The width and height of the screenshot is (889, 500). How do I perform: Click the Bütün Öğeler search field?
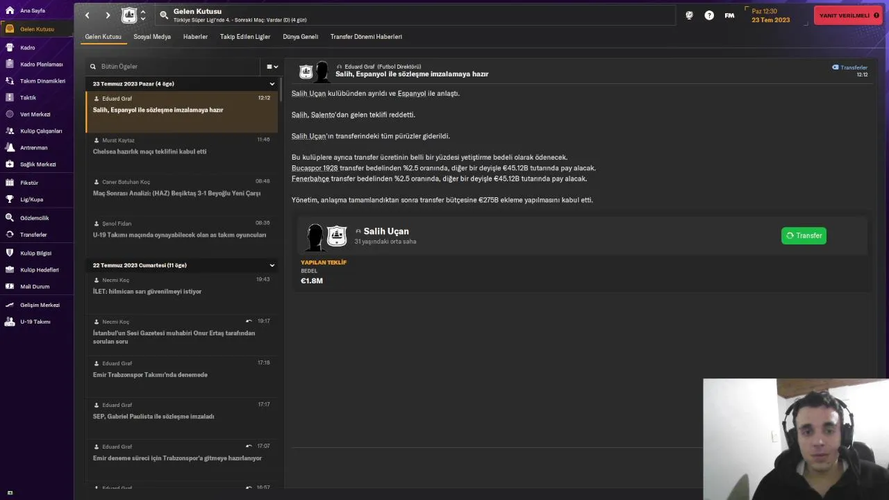177,67
